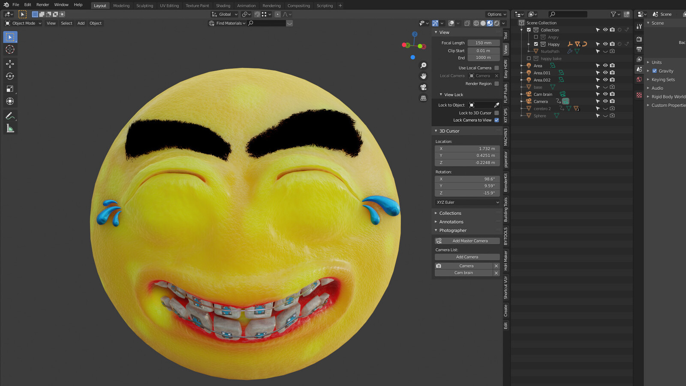686x386 pixels.
Task: Toggle the camera view icon
Action: [423, 87]
